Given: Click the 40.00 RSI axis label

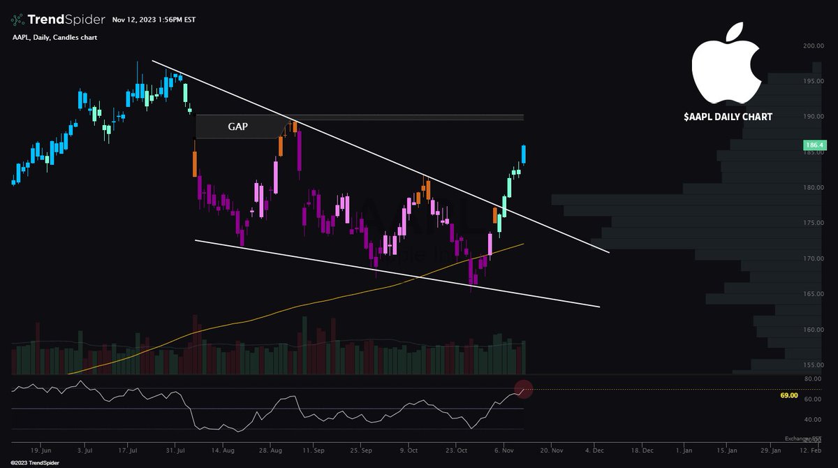Looking at the screenshot, I should click(812, 420).
